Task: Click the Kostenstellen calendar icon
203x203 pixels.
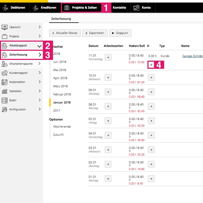Action: point(5,82)
